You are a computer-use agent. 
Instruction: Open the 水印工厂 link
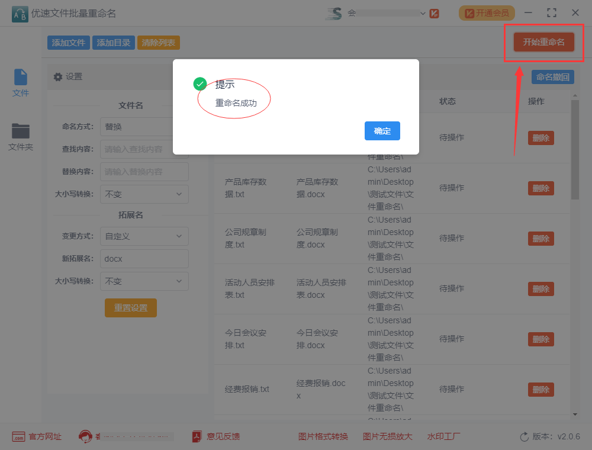(x=443, y=437)
